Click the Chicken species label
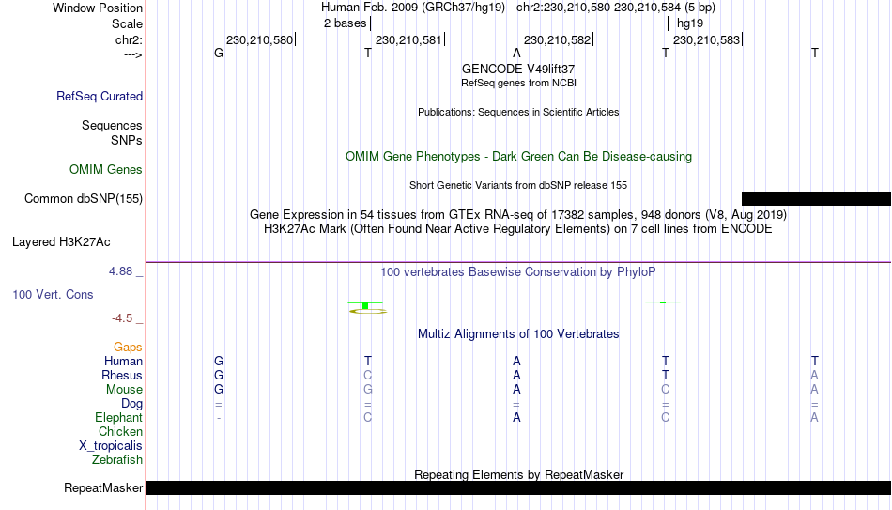This screenshot has width=892, height=510. click(x=120, y=432)
